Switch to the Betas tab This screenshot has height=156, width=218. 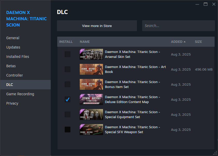25,66
